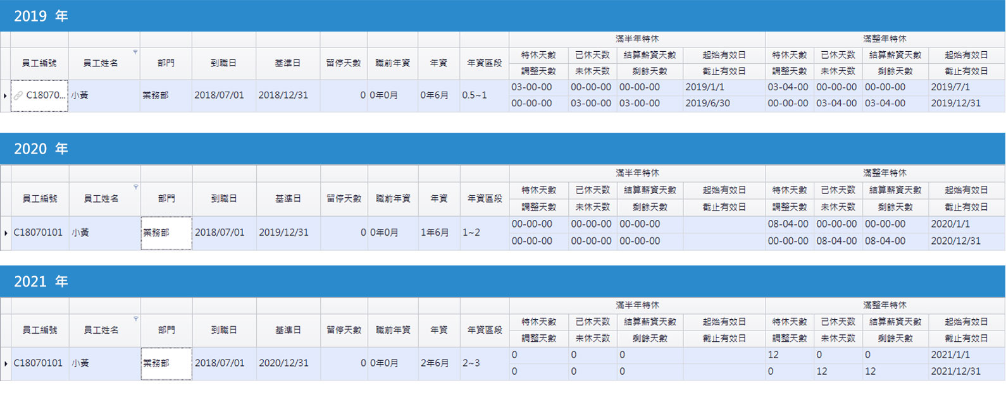The image size is (1006, 407).
Task: Click start date 2021/1/1
Action: [x=967, y=355]
